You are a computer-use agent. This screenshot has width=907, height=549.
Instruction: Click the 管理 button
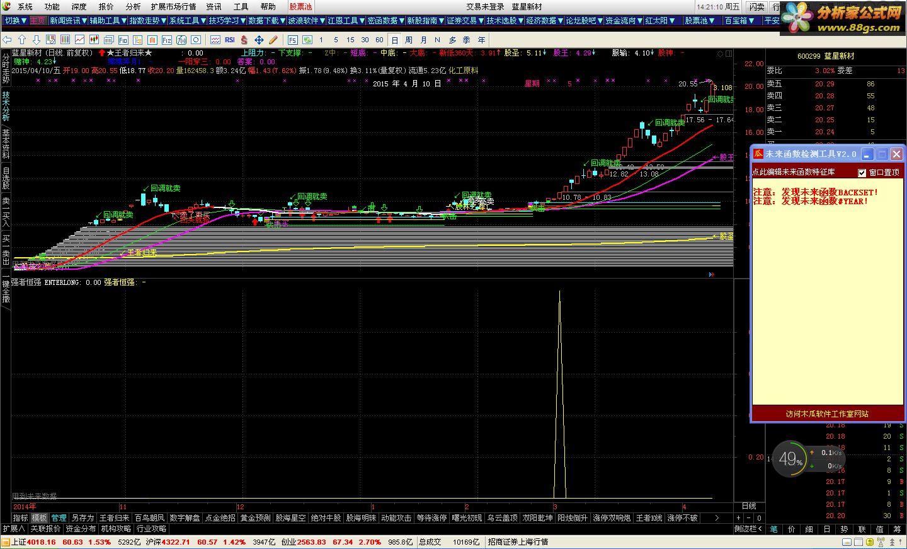pos(59,518)
